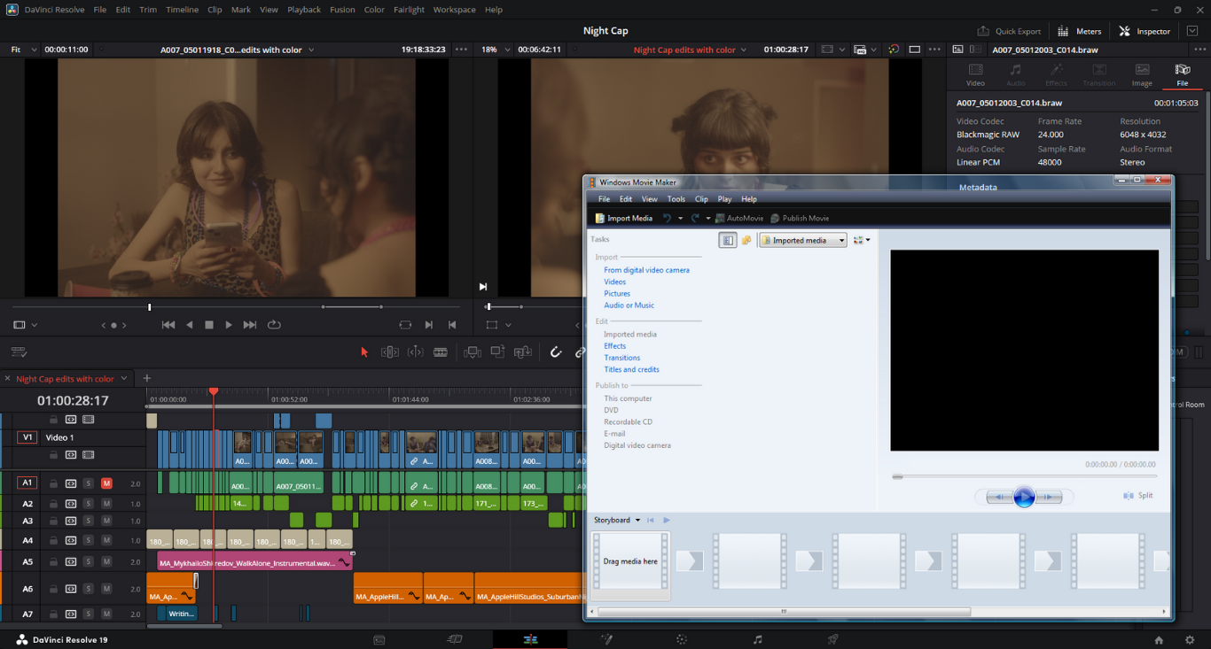Activate the Trim Edit Mode tool
This screenshot has width=1211, height=649.
coord(389,352)
